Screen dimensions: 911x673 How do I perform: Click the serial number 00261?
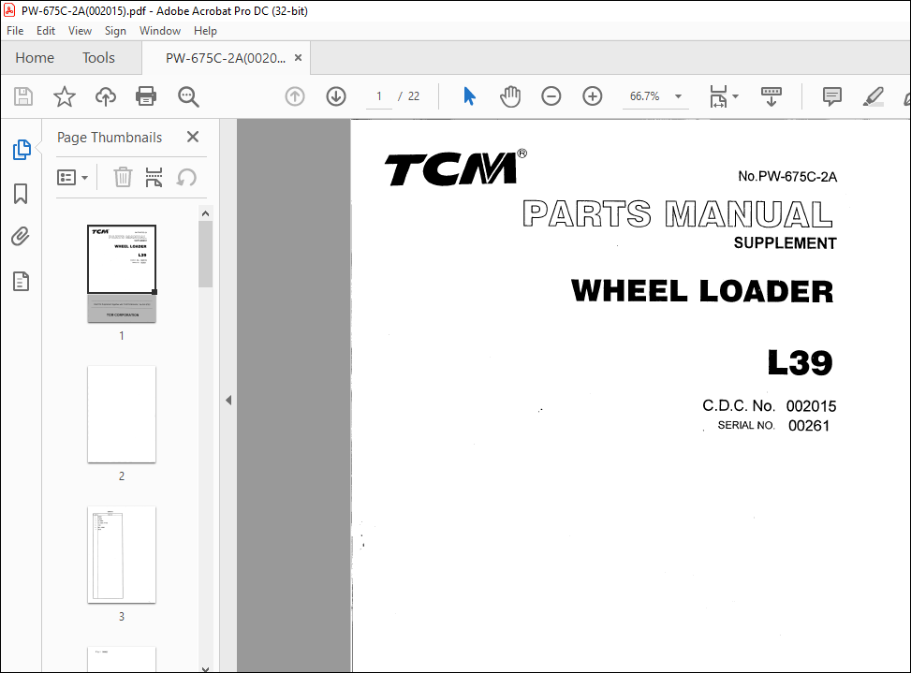click(809, 426)
